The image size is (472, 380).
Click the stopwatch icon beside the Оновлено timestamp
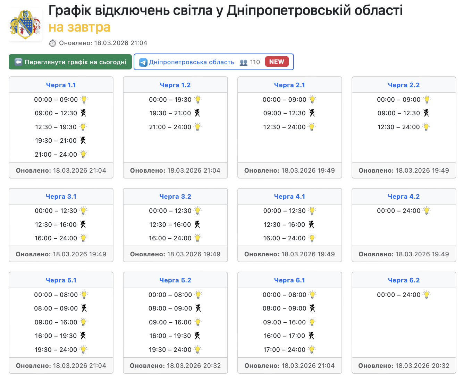click(52, 43)
